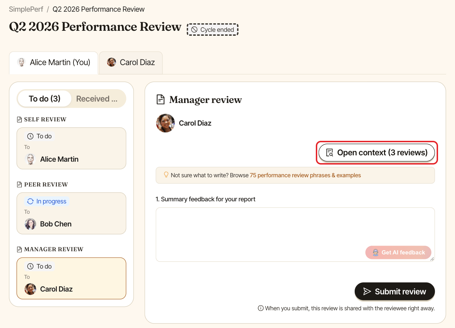Open the SimplePerf breadcrumb link

point(26,9)
